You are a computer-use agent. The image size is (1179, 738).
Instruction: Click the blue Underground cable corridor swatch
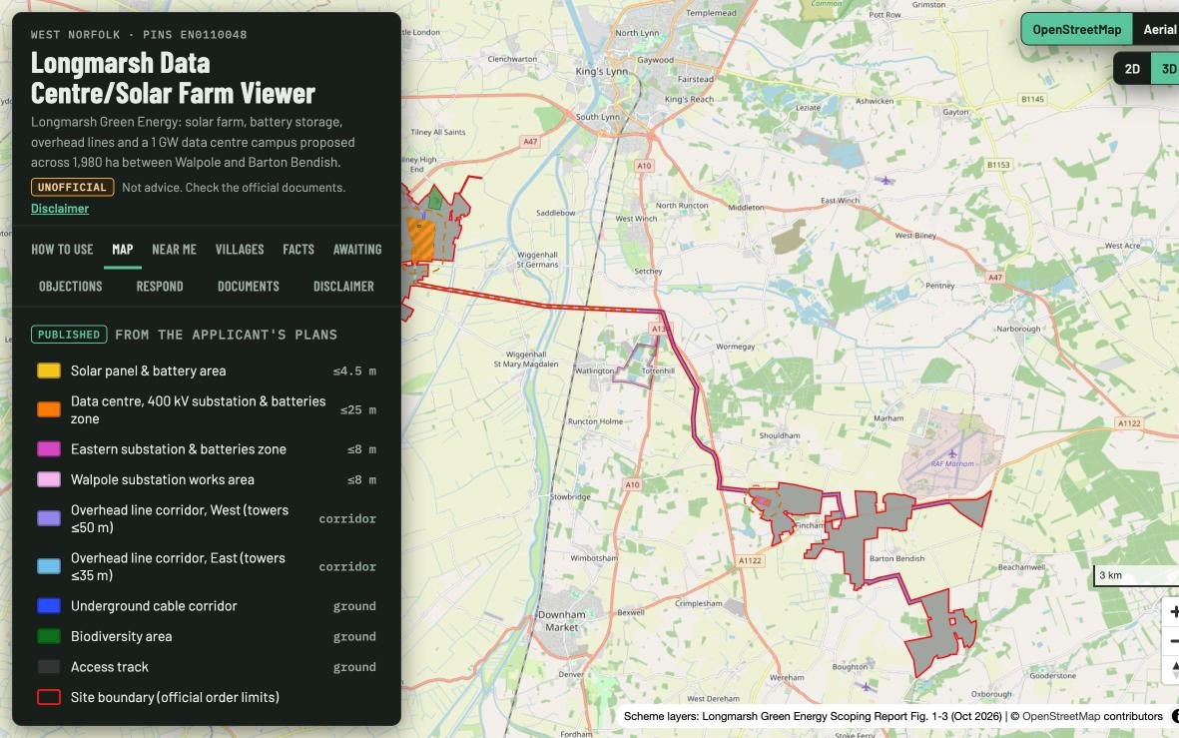[x=49, y=605]
